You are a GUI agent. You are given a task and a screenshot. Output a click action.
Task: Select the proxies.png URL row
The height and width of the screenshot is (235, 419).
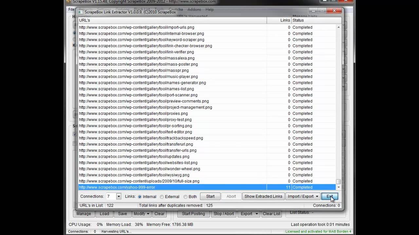[207, 114]
